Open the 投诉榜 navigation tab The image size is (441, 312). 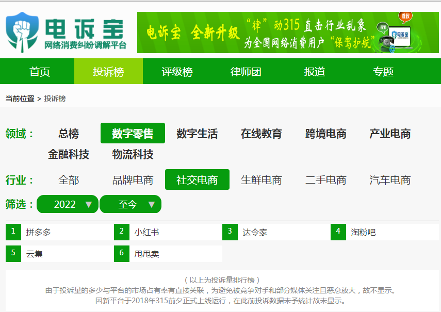pos(108,71)
